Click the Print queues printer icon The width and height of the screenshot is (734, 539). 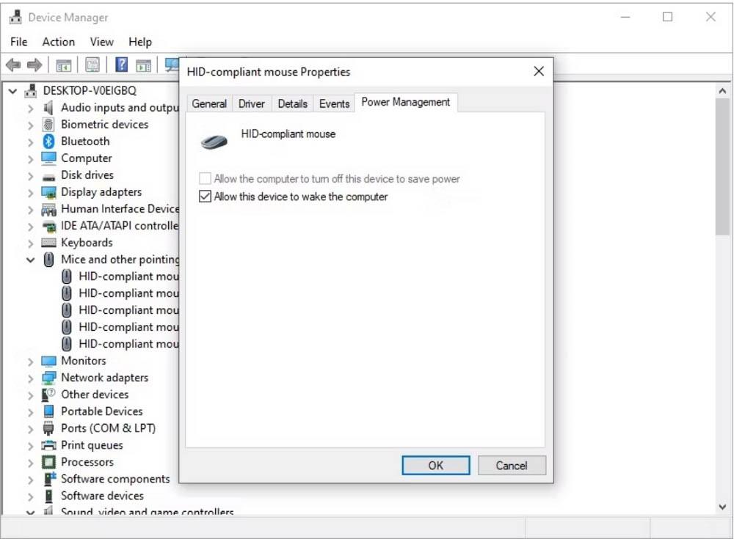(x=48, y=445)
